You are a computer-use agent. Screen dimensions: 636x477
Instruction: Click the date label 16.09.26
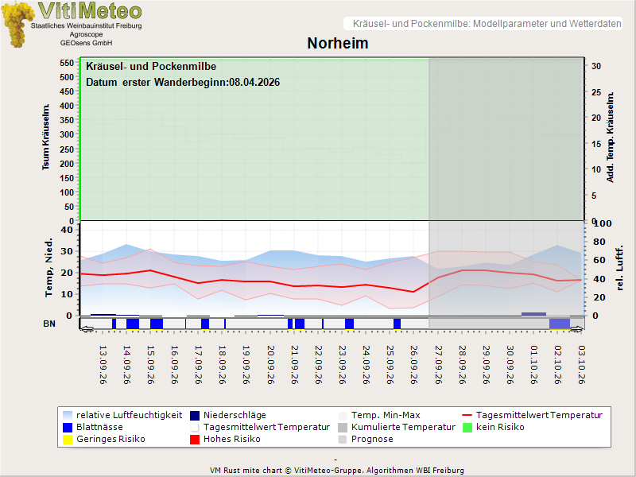[x=175, y=365]
